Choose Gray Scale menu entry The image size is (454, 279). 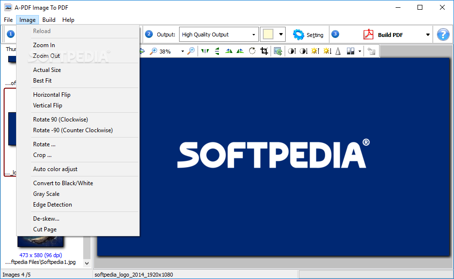tap(78, 194)
